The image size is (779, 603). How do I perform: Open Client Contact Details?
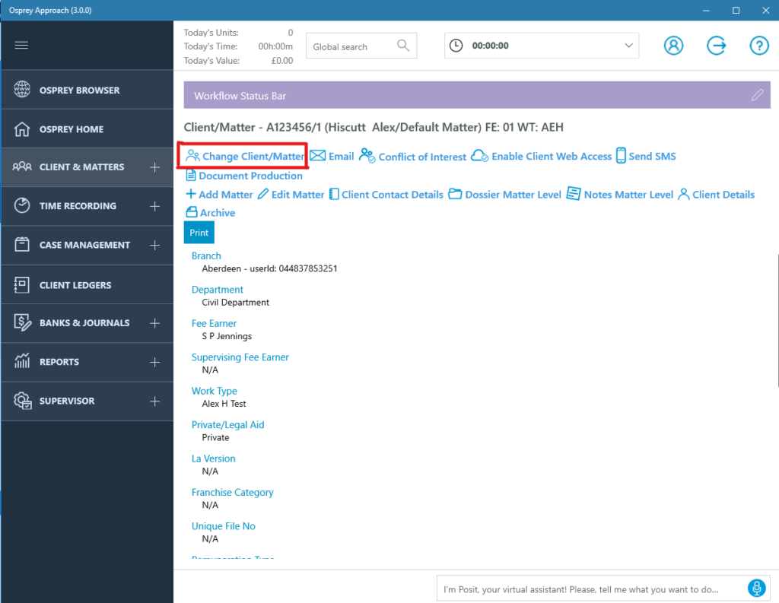click(386, 194)
